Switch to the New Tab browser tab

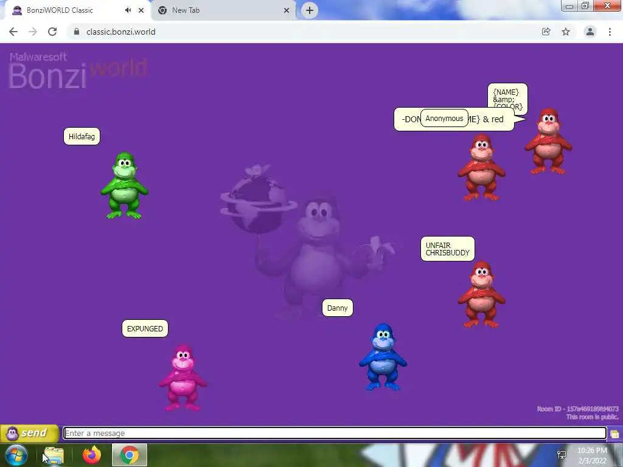[x=224, y=10]
